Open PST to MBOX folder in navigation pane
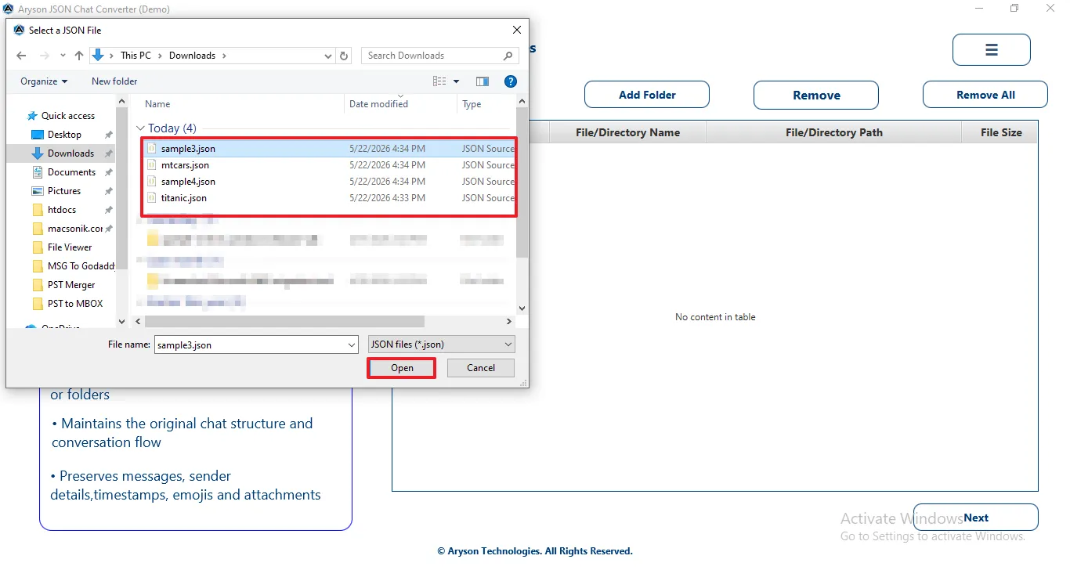The height and width of the screenshot is (570, 1070). [x=75, y=304]
